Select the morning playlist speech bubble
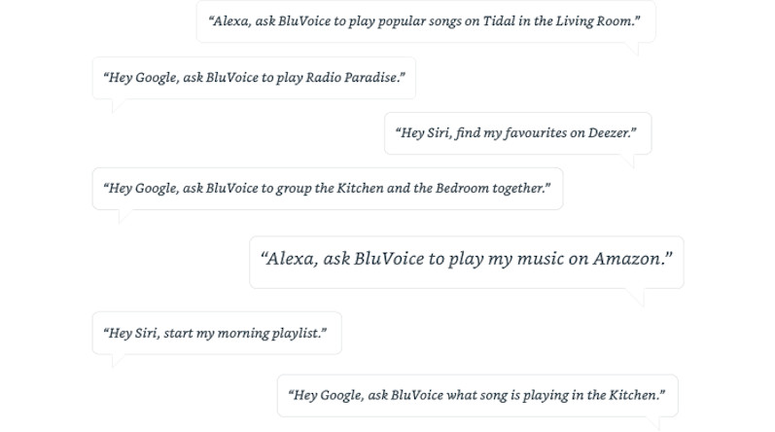 pyautogui.click(x=217, y=333)
